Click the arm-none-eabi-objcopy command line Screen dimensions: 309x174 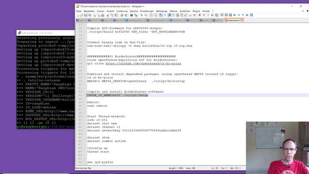pos(140,46)
